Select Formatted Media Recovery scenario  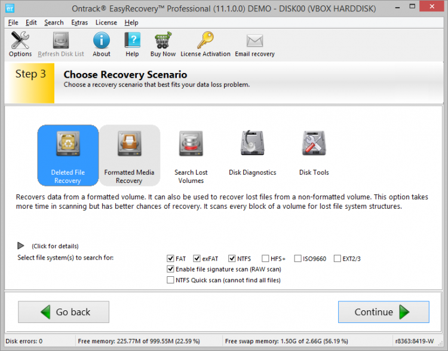(129, 155)
